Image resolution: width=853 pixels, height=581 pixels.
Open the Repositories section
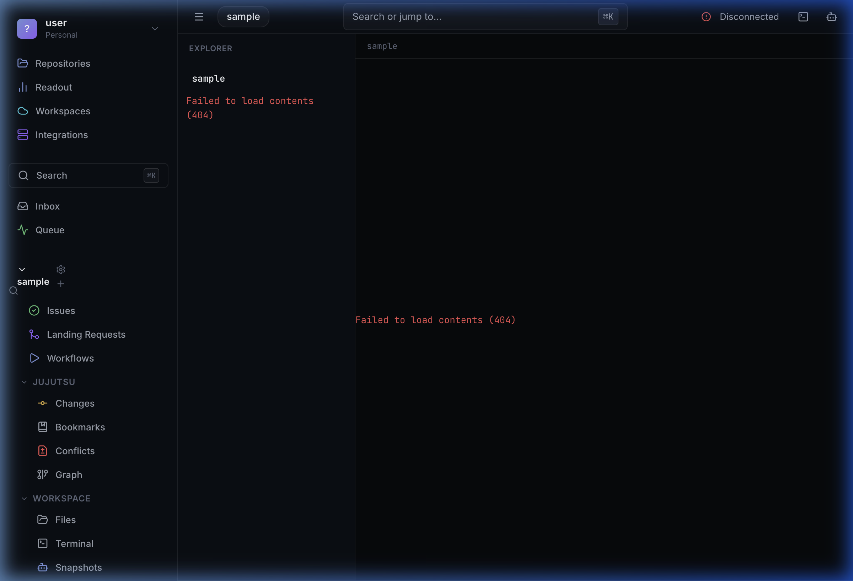(63, 64)
